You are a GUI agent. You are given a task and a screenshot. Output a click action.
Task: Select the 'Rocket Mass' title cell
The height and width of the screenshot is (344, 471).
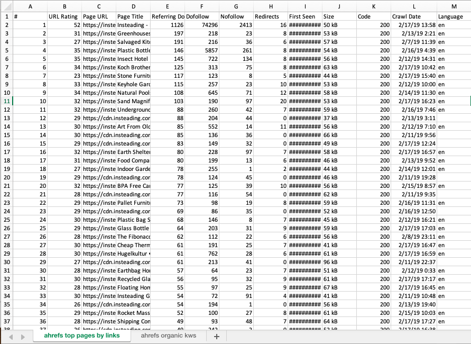tap(133, 313)
